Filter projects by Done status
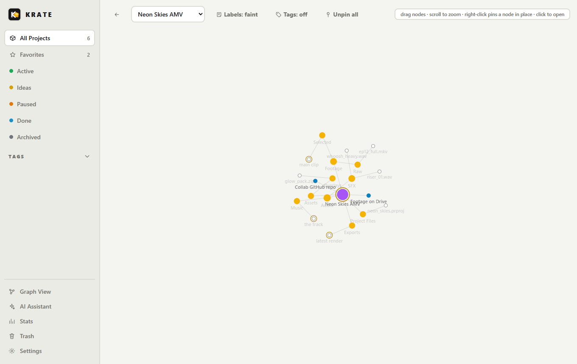 [x=50, y=121]
